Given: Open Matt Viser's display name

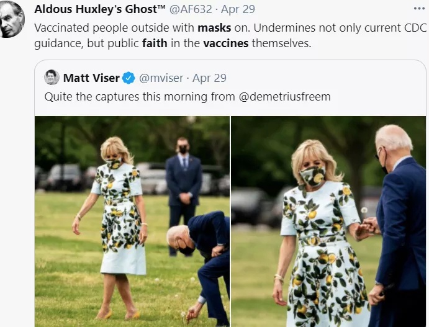Looking at the screenshot, I should point(91,78).
